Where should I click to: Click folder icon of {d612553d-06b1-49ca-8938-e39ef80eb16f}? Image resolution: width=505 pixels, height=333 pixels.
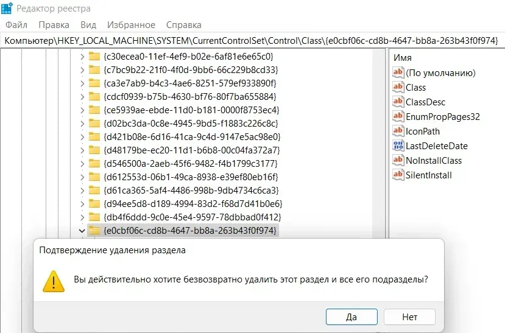coord(94,177)
